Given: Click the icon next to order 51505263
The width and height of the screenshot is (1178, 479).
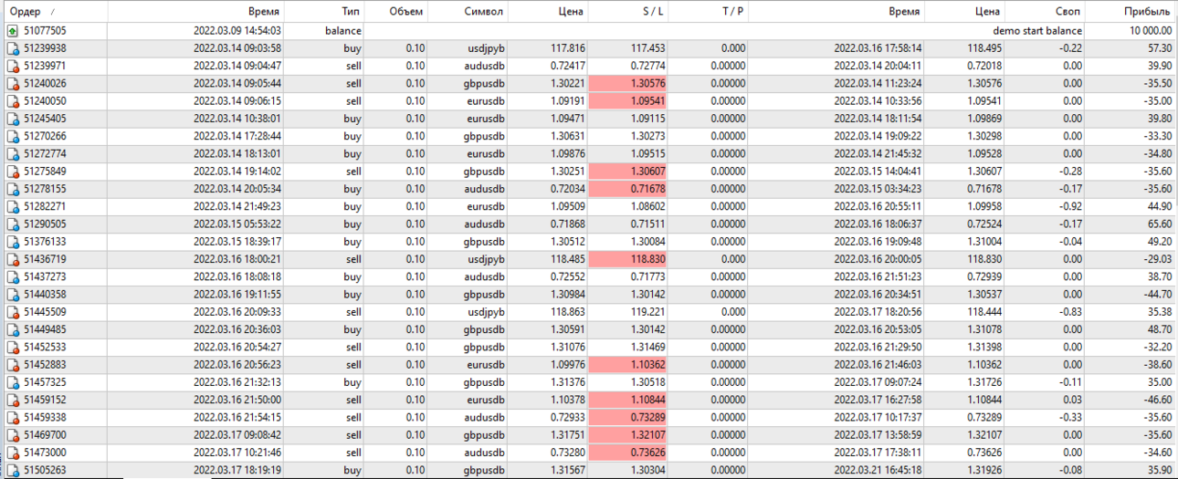Looking at the screenshot, I should [x=13, y=470].
